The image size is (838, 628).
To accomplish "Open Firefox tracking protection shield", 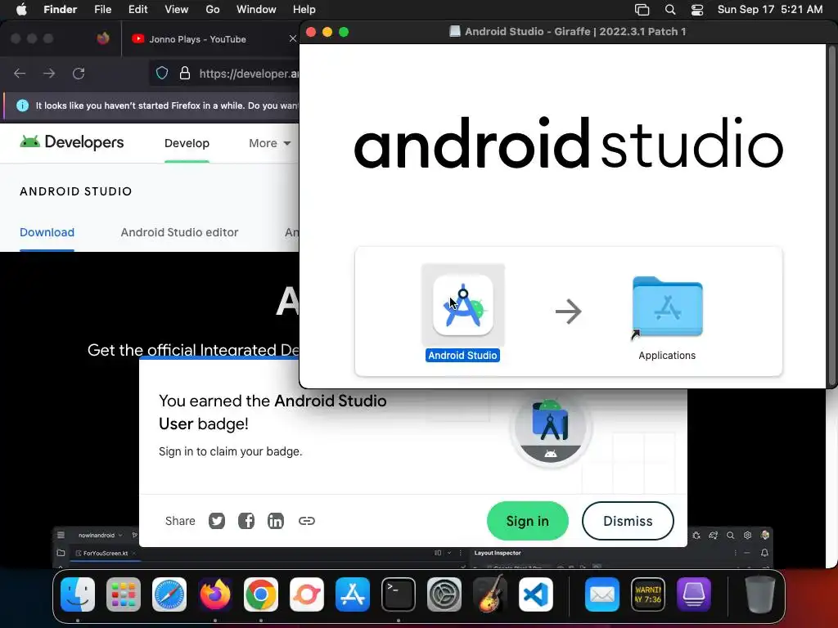I will [x=162, y=73].
